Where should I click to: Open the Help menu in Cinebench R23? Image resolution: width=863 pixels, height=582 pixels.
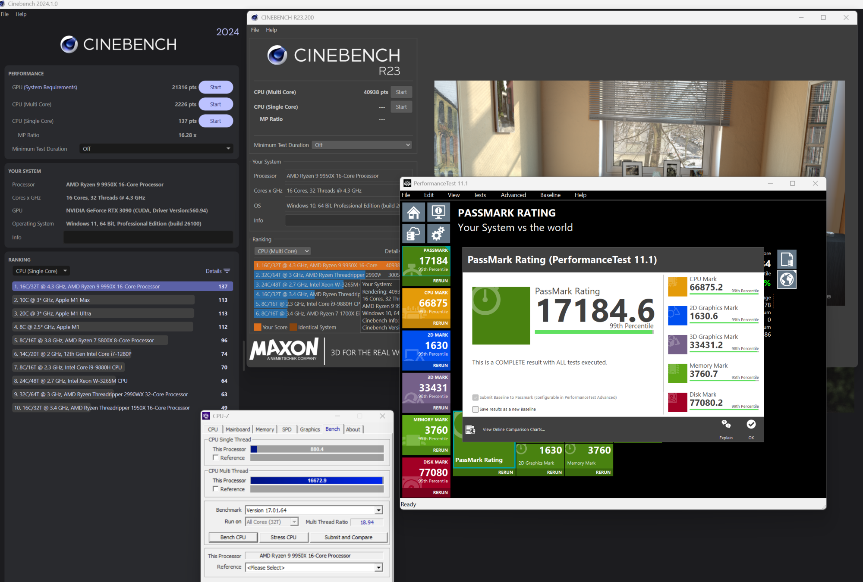pos(271,30)
